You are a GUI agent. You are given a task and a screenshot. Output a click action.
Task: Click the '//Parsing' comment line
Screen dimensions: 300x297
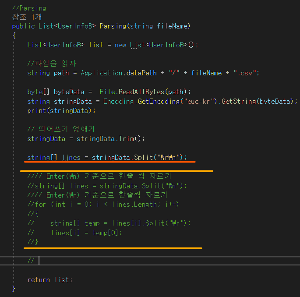tap(29, 8)
